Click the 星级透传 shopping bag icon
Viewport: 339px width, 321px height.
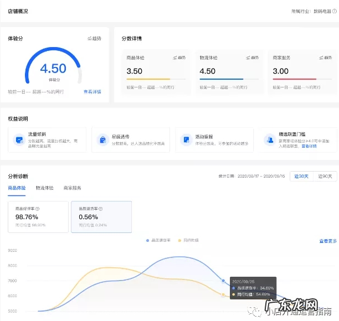click(x=103, y=140)
